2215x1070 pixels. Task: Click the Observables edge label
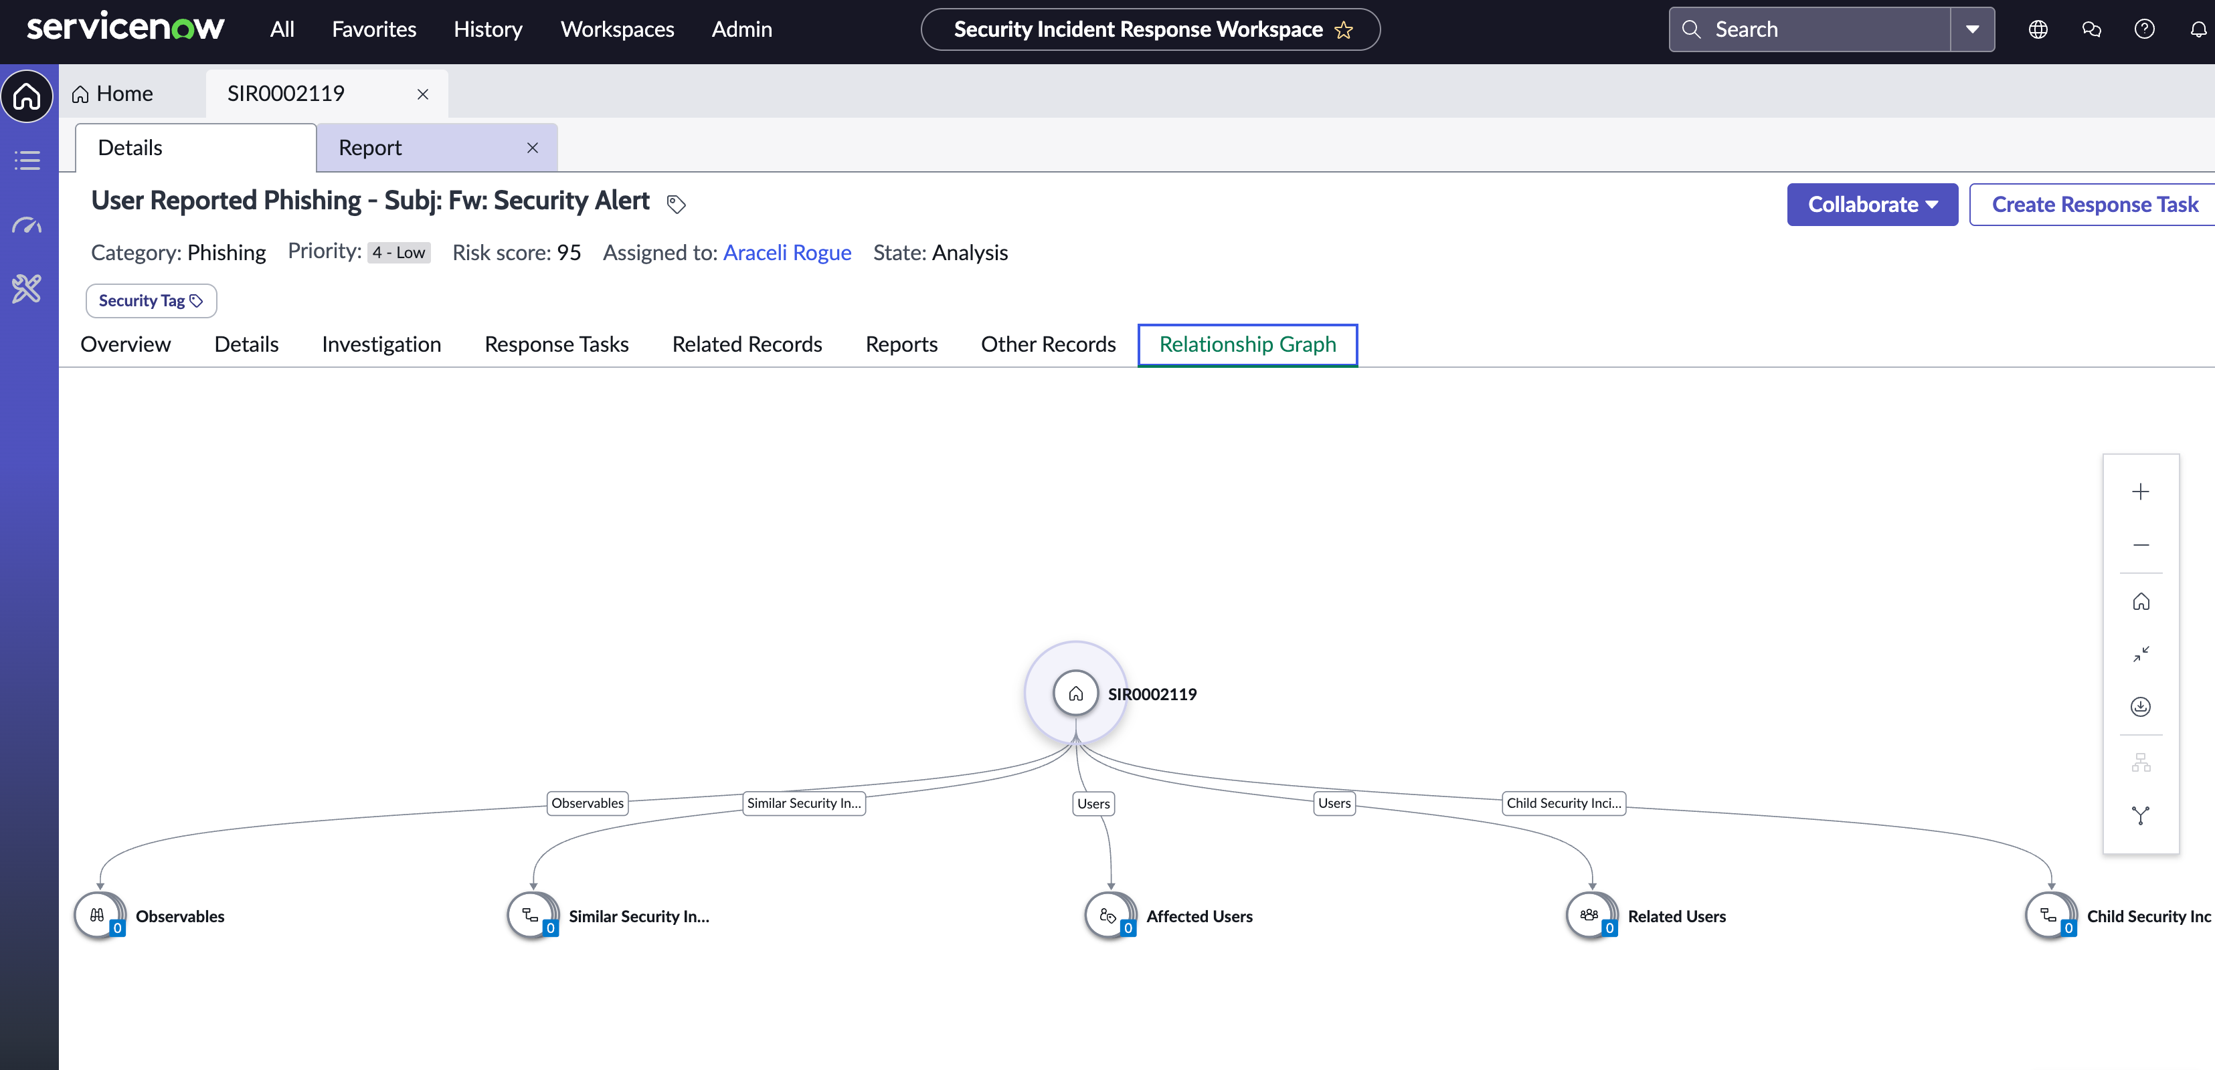[588, 802]
